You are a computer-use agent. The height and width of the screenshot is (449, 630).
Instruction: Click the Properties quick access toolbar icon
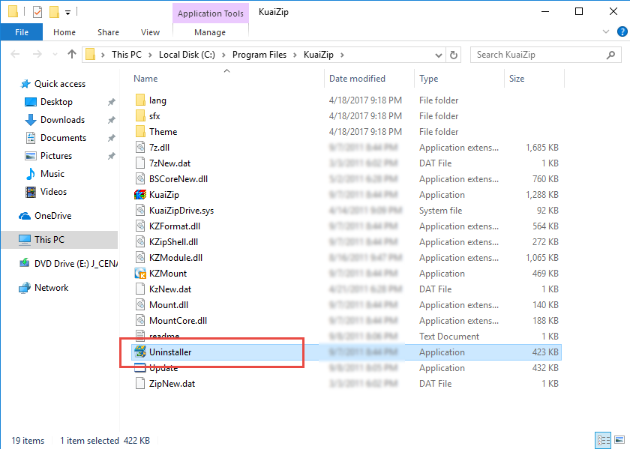point(37,13)
